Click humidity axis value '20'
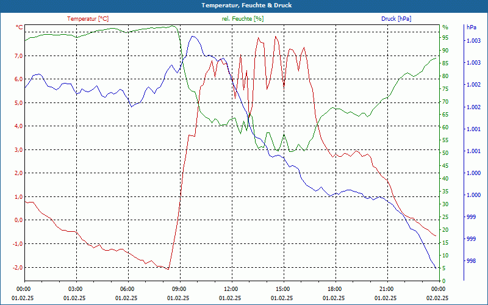The height and width of the screenshot is (305, 488). click(x=445, y=230)
